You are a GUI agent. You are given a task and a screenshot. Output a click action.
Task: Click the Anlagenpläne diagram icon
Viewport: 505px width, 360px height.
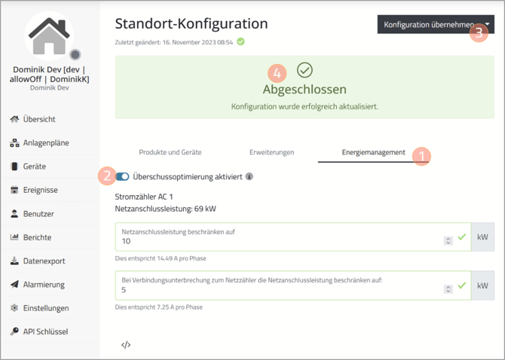(14, 143)
